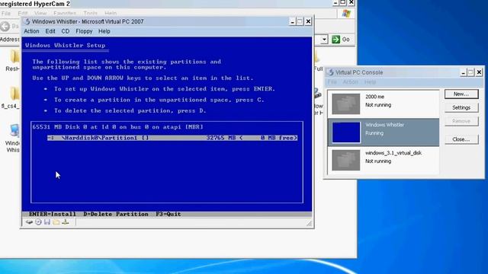Select Harddisk0 Partition1 row in setup list
488x274 pixels.
[x=172, y=138]
